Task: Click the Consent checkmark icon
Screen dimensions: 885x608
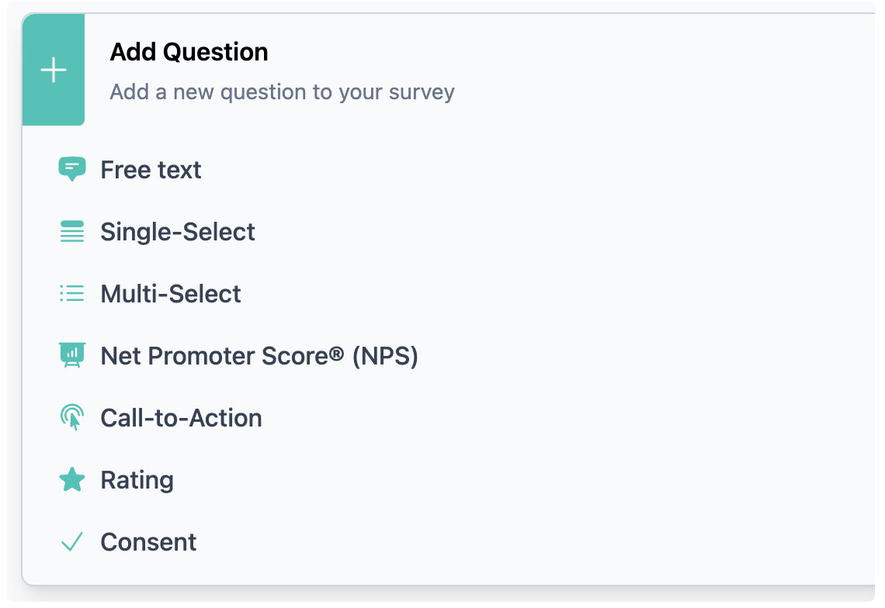Action: 72,542
